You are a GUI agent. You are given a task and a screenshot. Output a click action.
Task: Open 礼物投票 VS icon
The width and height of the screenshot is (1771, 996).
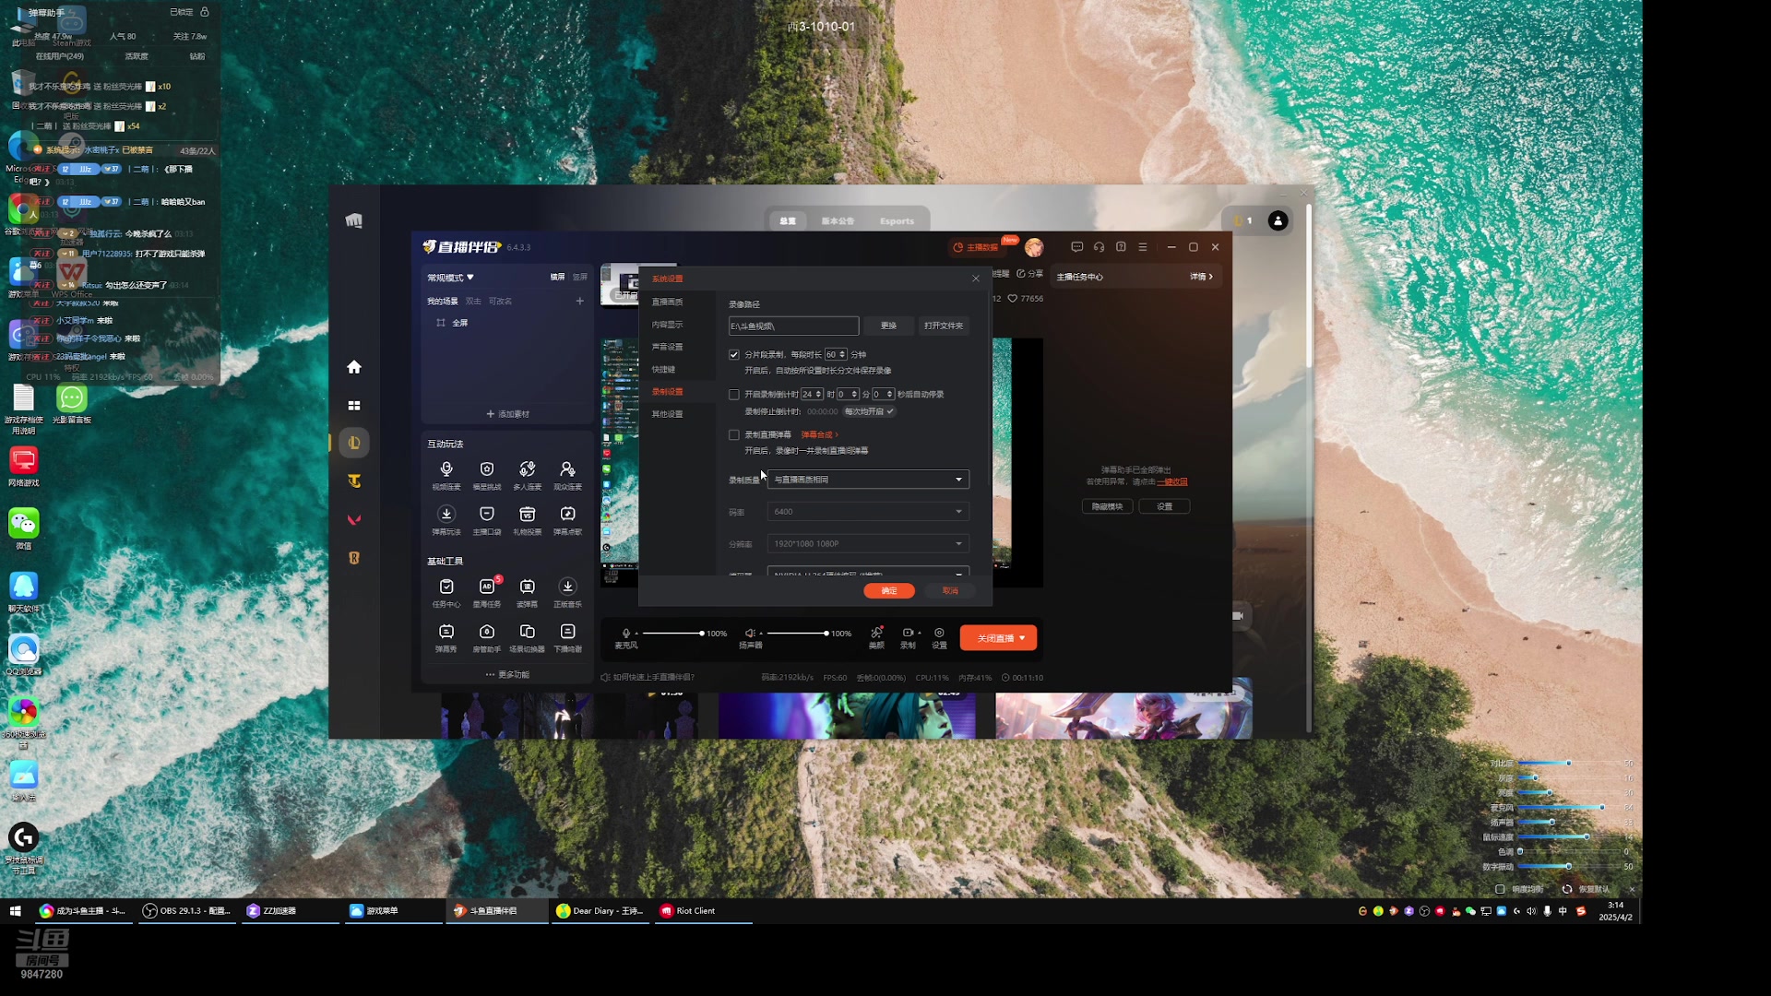point(527,514)
